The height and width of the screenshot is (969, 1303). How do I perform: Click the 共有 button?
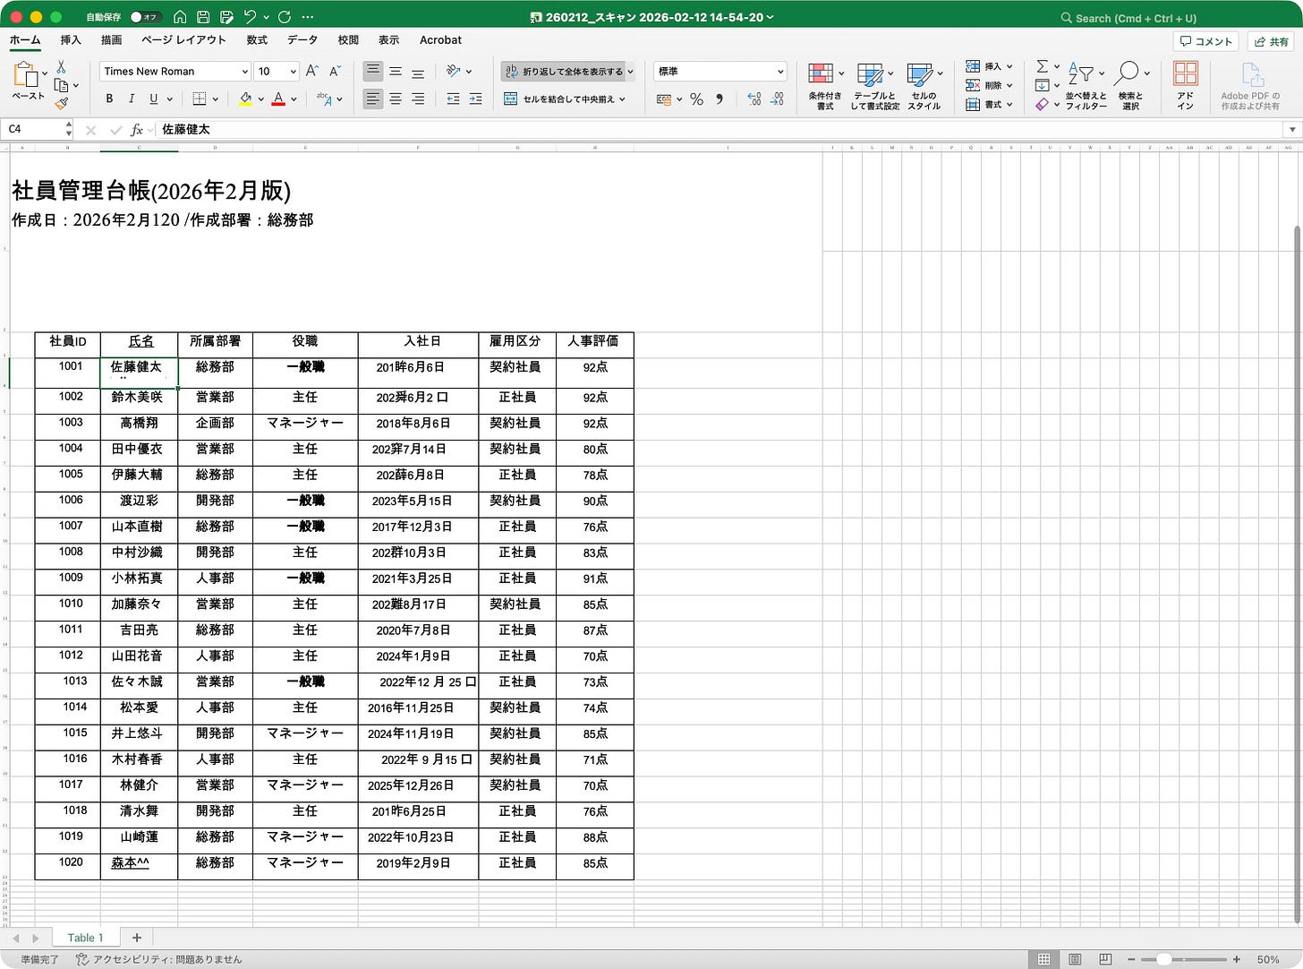1270,40
